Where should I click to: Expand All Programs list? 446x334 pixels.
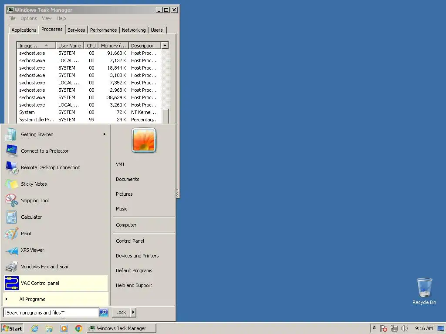click(56, 299)
